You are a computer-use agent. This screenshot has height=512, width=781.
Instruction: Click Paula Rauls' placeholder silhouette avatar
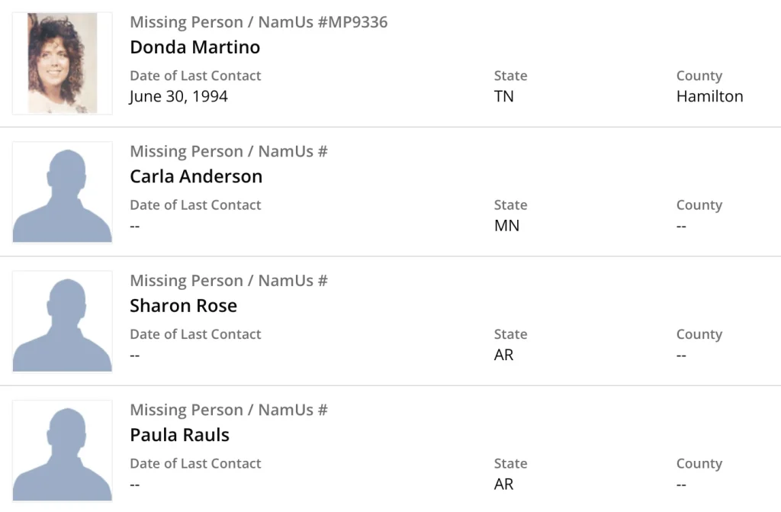tap(63, 450)
